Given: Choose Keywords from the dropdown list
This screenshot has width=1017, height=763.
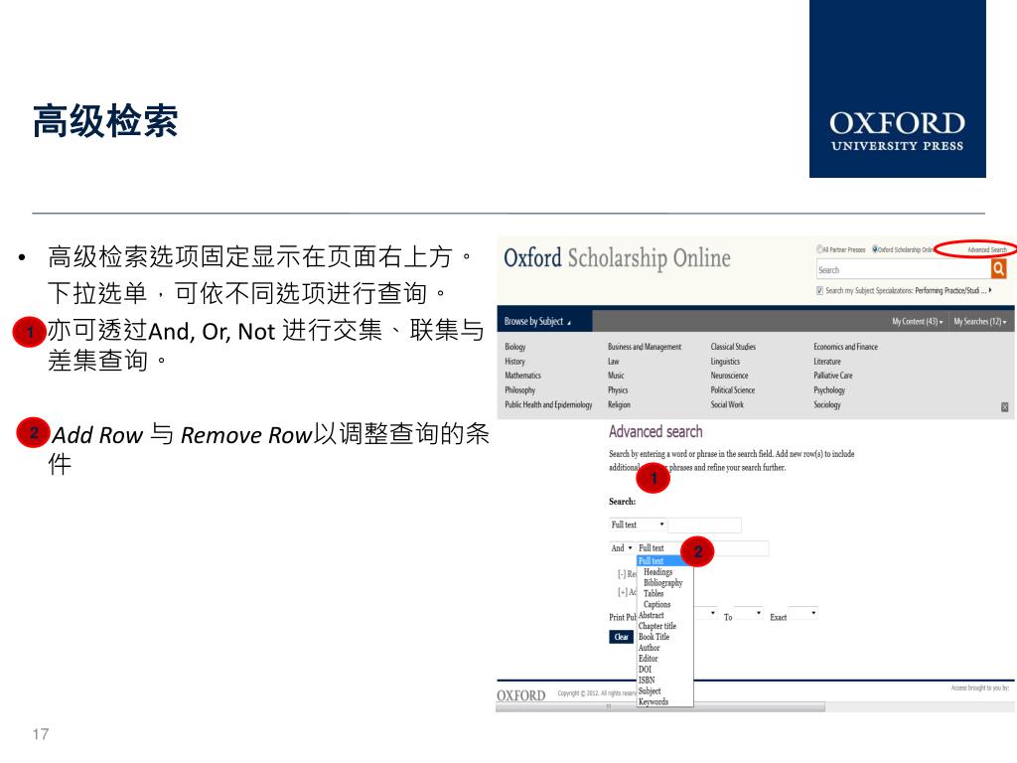Looking at the screenshot, I should [x=654, y=701].
